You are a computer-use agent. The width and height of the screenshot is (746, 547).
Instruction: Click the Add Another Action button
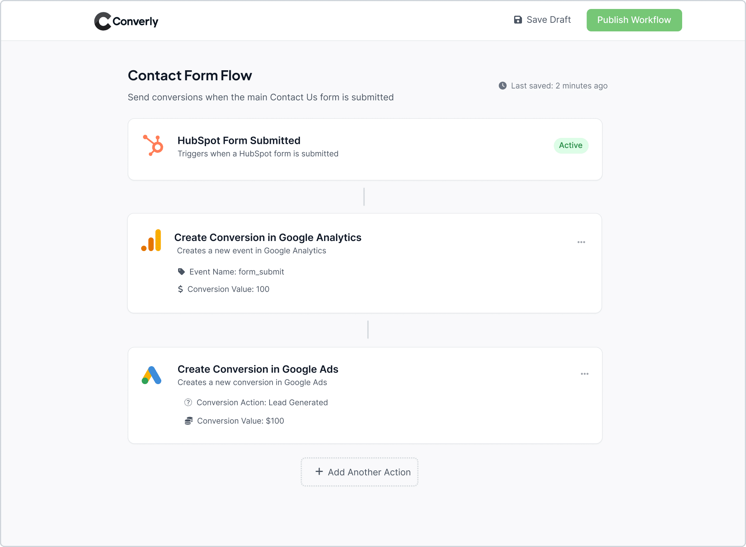(360, 472)
